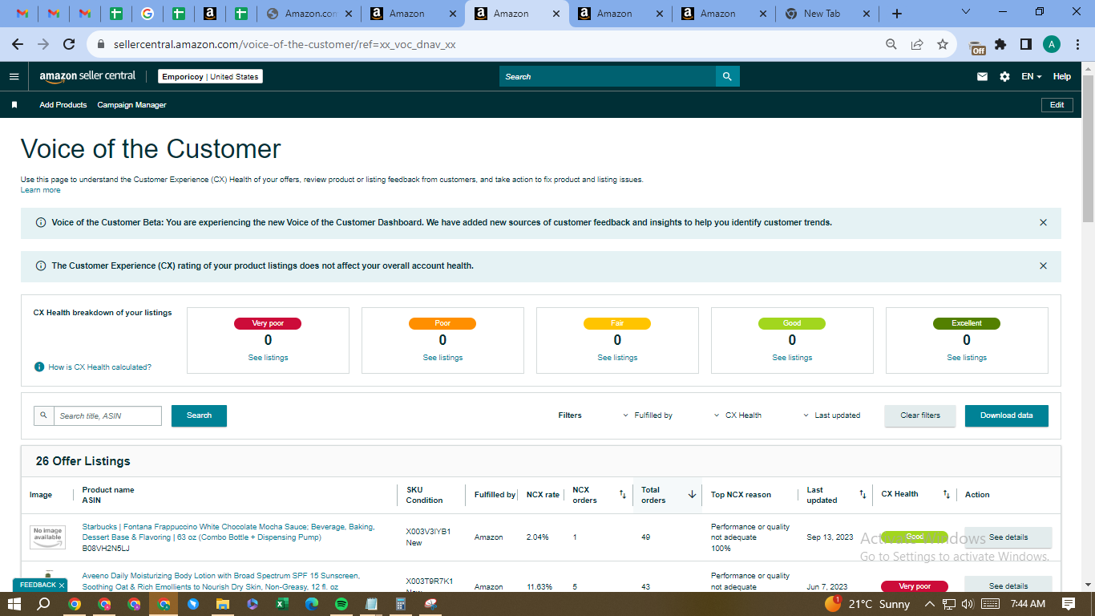The width and height of the screenshot is (1095, 616).
Task: See listings under Fair
Action: click(617, 358)
